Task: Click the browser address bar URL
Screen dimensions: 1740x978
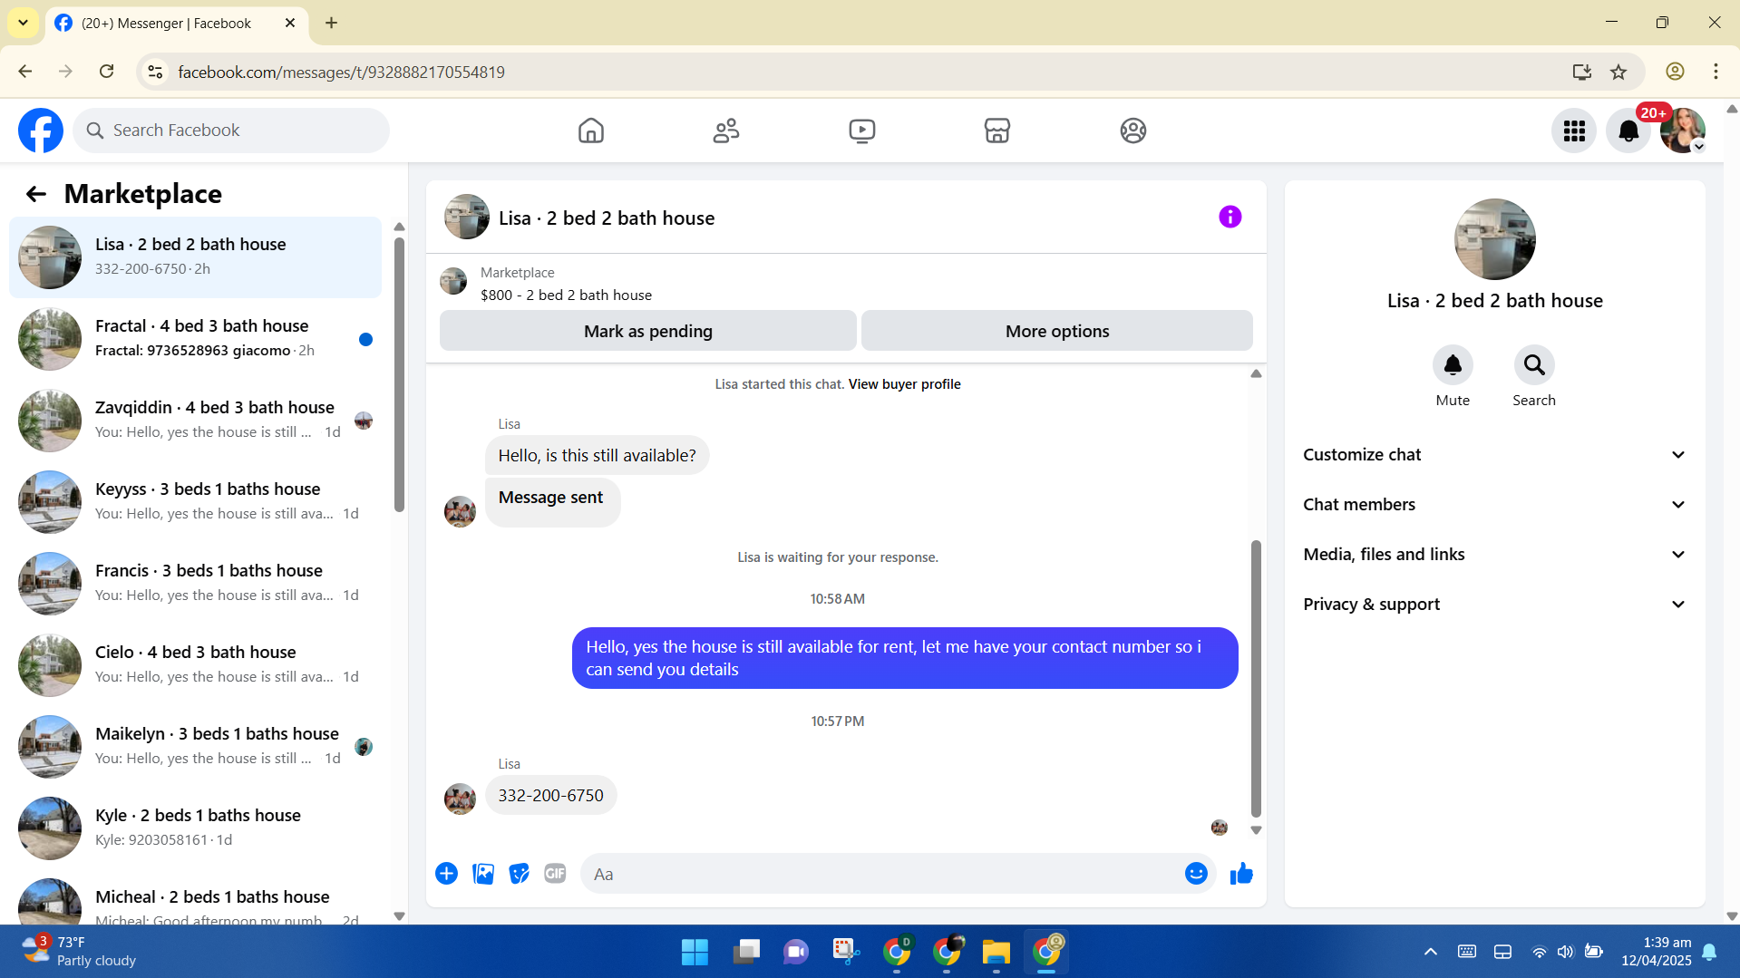Action: pos(341,72)
